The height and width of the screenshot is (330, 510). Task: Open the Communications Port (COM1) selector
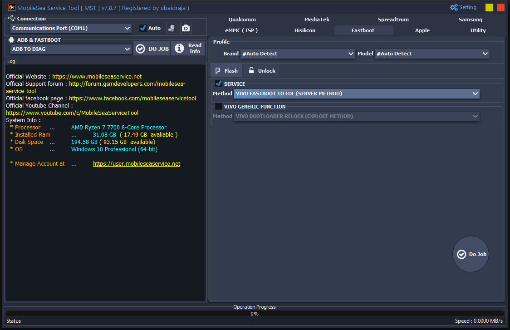click(71, 28)
